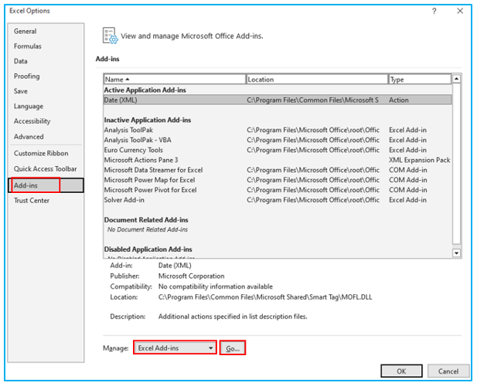This screenshot has width=477, height=386.
Task: Click the Go... button
Action: click(233, 348)
